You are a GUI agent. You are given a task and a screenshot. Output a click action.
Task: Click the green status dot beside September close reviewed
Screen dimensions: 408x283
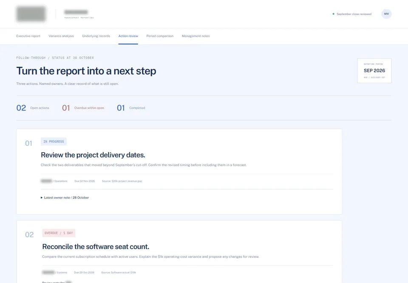pyautogui.click(x=333, y=14)
